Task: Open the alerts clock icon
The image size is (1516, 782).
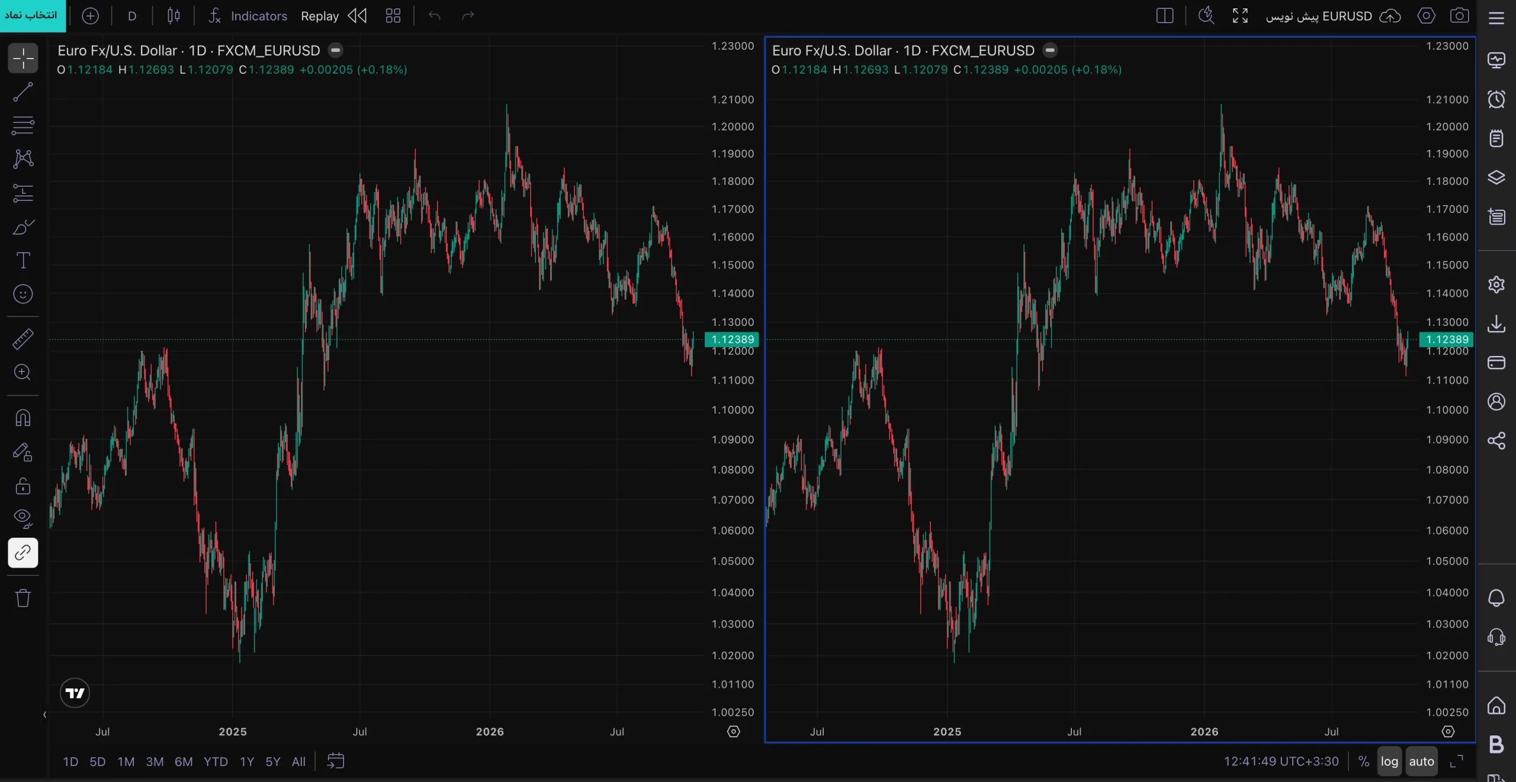Action: click(x=1496, y=99)
